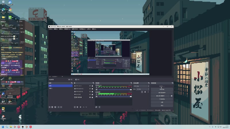This screenshot has height=129, width=230.
Task: Undock the Sources panel
Action: (93, 83)
